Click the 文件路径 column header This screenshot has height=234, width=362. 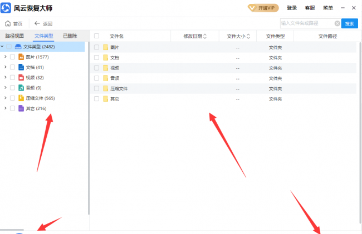[327, 36]
